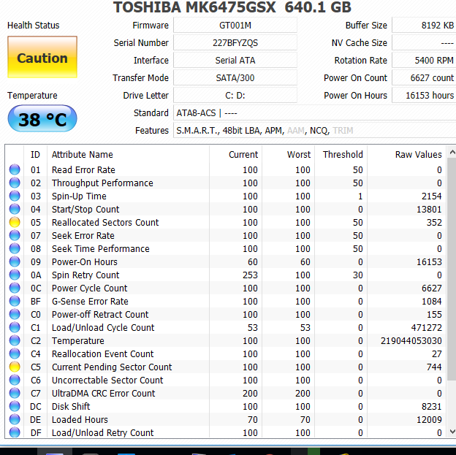Screen dimensions: 456x455
Task: Click the status orb for UltraDMA CRC Error Count
Action: click(15, 394)
